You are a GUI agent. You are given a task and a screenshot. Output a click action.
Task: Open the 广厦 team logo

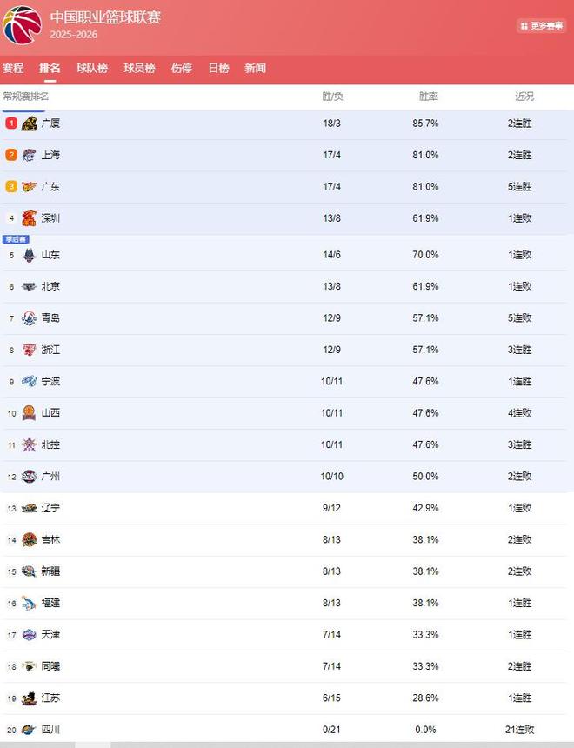point(30,124)
